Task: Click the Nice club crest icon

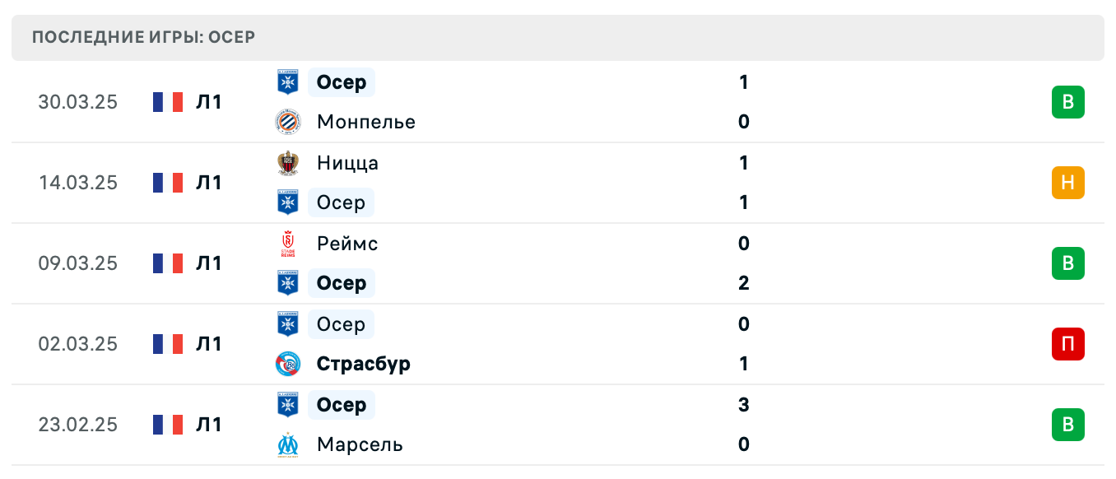Action: point(288,163)
